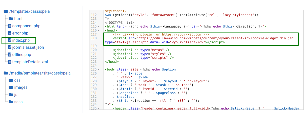The height and width of the screenshot is (113, 308).
Task: Click line number 123 in the gutter
Action: click(94, 61)
